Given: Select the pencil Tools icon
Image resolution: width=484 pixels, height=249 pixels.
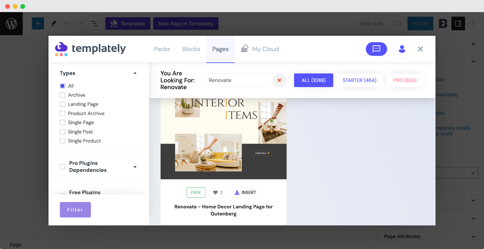Looking at the screenshot, I should point(54,24).
